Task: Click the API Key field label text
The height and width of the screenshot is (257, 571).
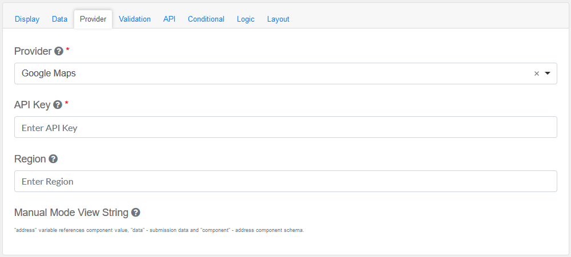Action: [x=32, y=105]
